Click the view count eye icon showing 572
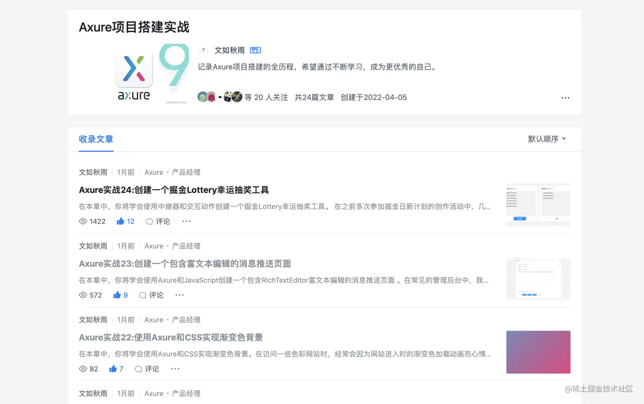 point(83,295)
